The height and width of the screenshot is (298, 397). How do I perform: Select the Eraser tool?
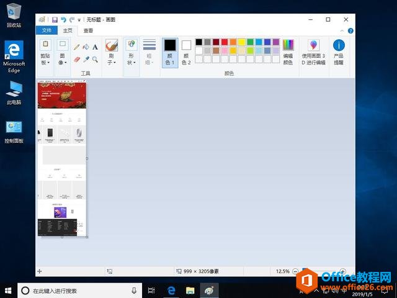pyautogui.click(x=77, y=60)
